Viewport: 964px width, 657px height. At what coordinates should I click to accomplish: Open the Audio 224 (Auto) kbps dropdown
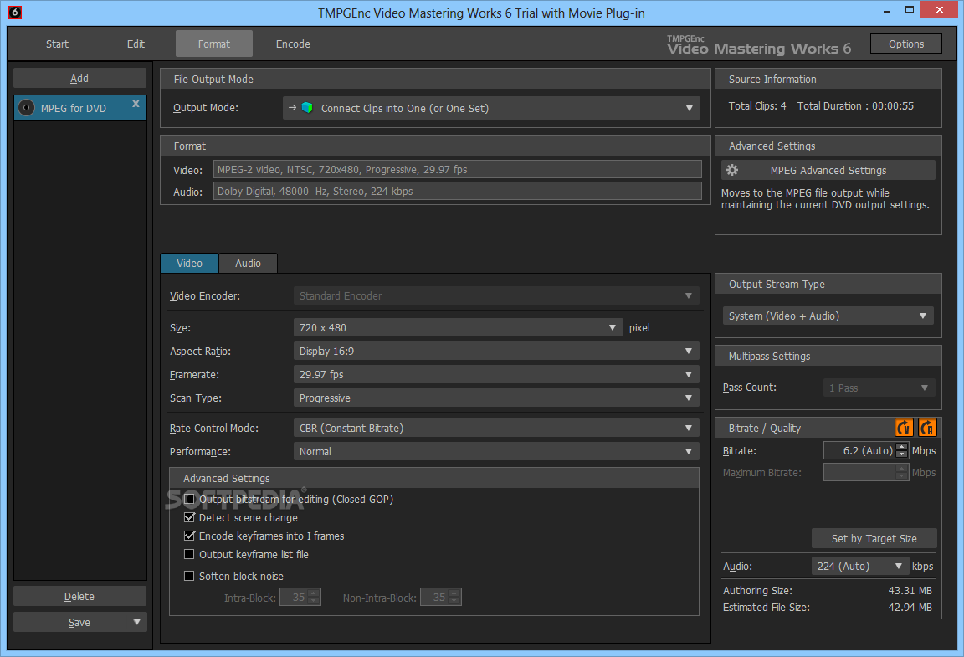[x=859, y=566]
